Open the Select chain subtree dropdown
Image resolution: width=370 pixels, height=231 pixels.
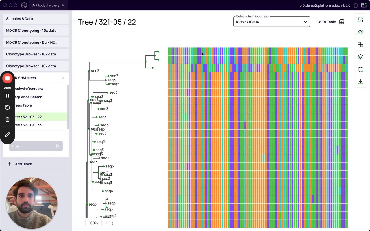click(x=272, y=22)
